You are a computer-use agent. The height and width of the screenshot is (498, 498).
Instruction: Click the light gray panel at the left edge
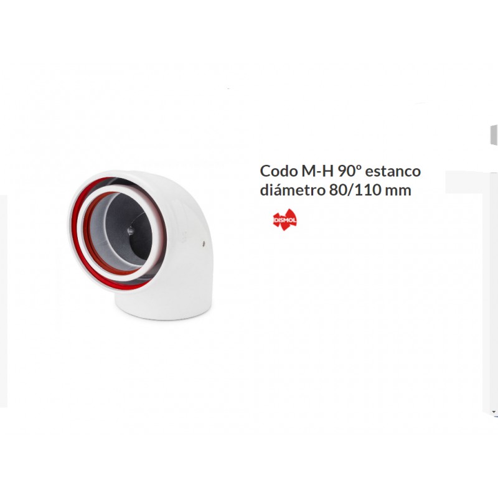tap(4, 301)
